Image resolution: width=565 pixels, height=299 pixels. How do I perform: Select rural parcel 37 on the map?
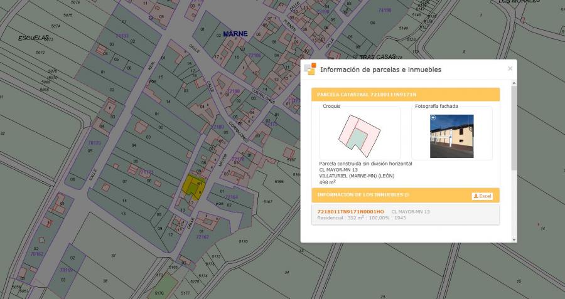[x=113, y=256]
